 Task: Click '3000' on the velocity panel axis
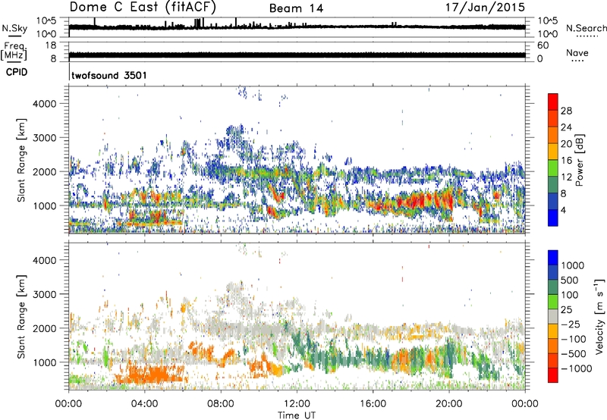(45, 294)
